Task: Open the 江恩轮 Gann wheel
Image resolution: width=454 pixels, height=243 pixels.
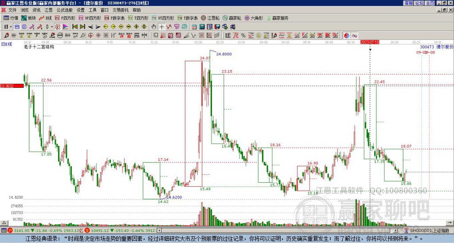Action: click(210, 18)
